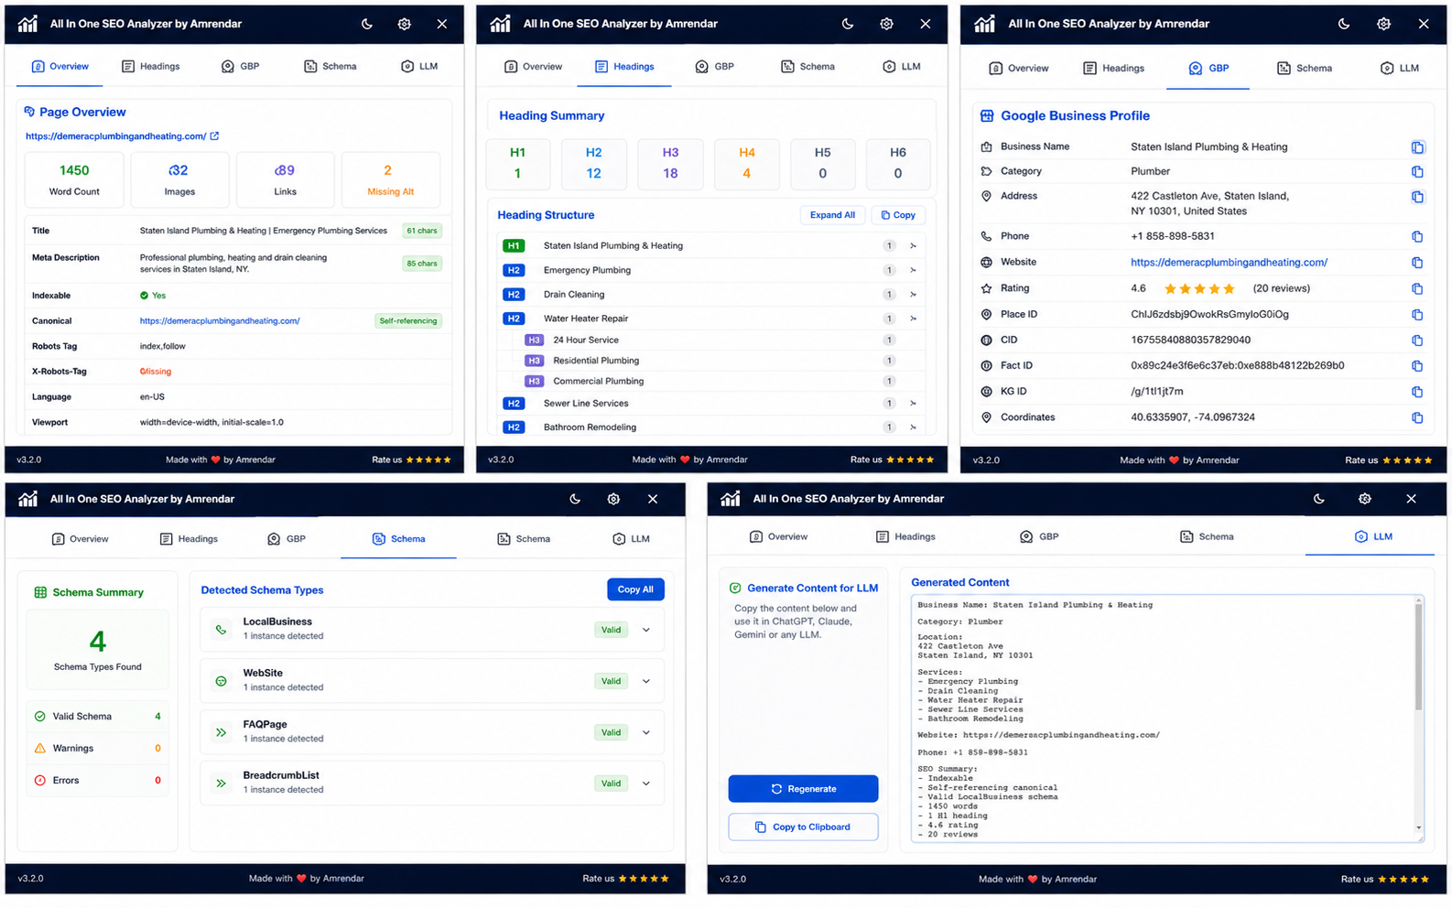Image resolution: width=1452 pixels, height=908 pixels.
Task: Open Overview tab in the LLM panel
Action: (x=778, y=537)
